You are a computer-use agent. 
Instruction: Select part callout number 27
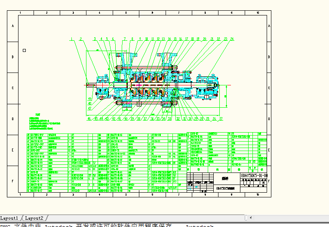(221, 118)
